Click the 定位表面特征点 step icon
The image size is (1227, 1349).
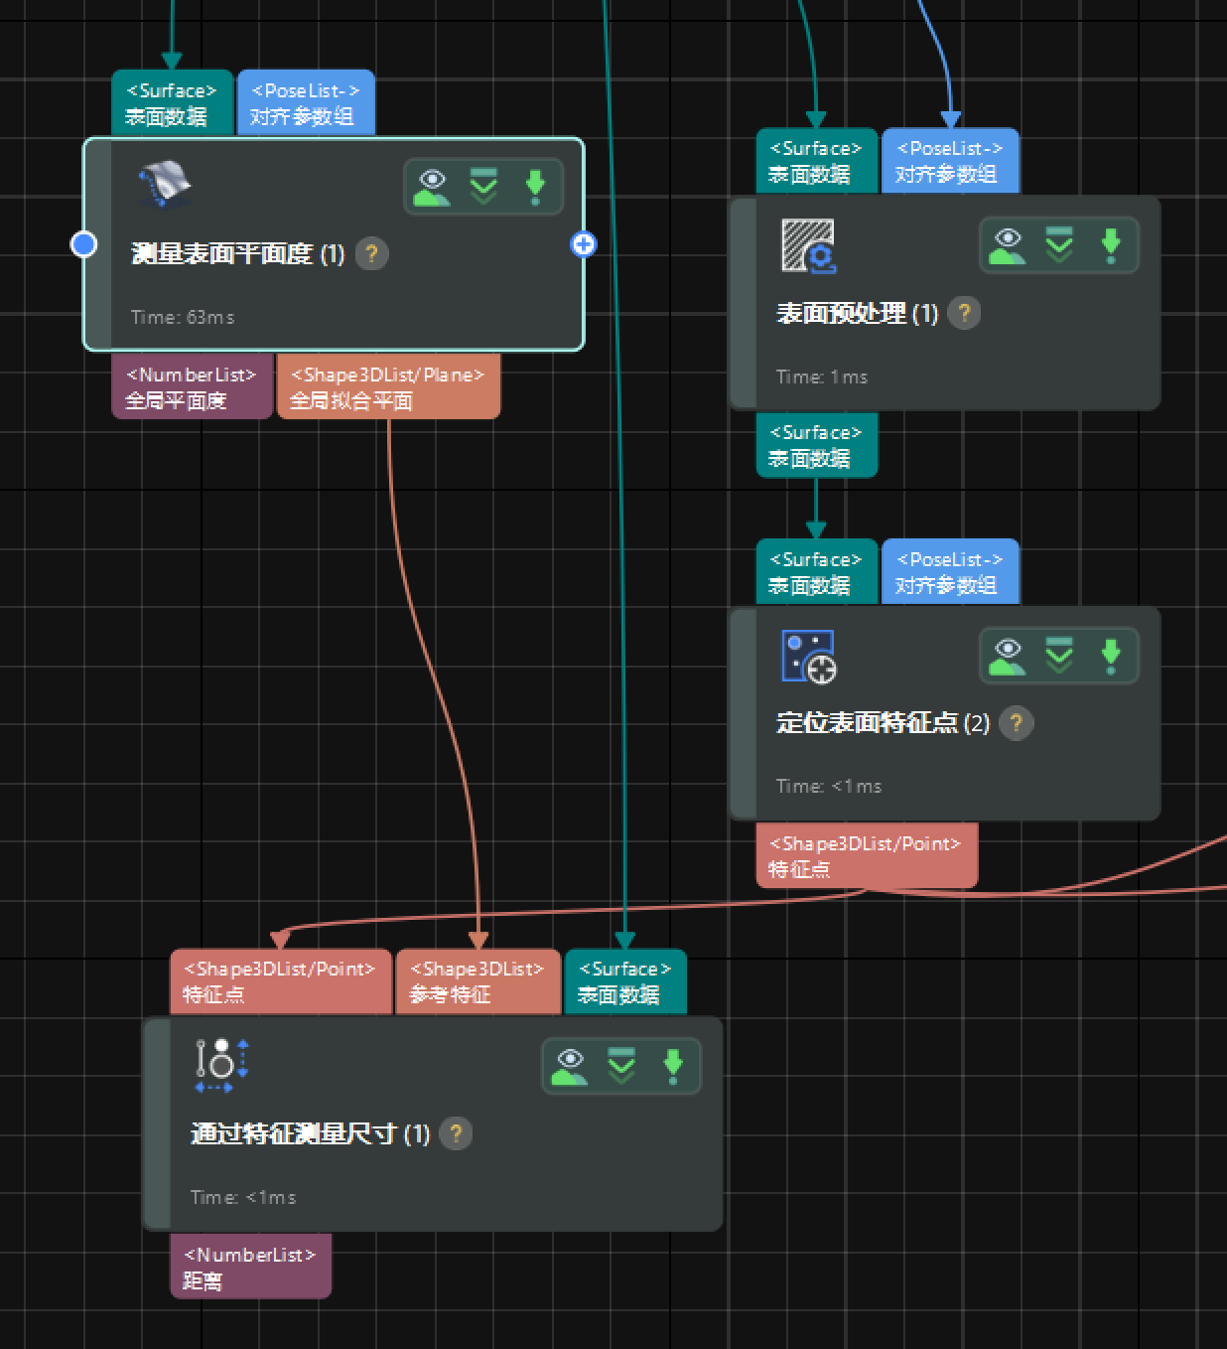pos(809,657)
